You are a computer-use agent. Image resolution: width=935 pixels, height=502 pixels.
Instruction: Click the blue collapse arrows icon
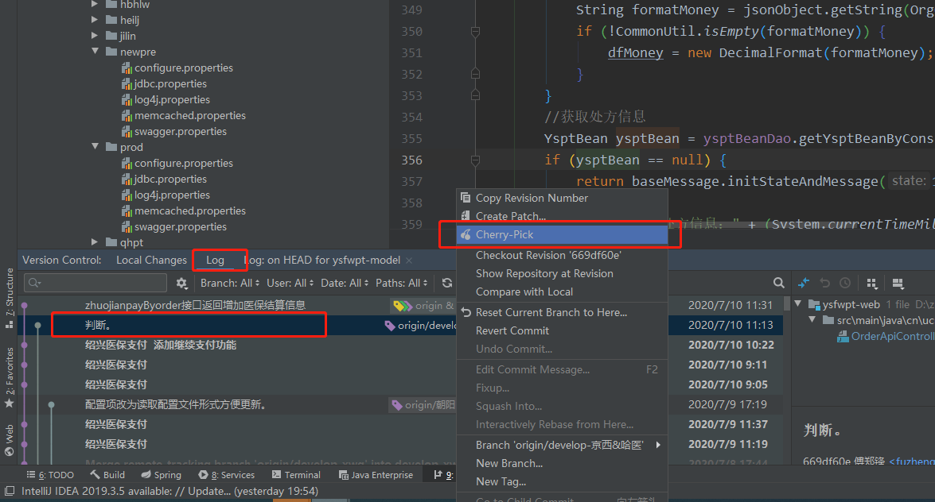click(803, 283)
